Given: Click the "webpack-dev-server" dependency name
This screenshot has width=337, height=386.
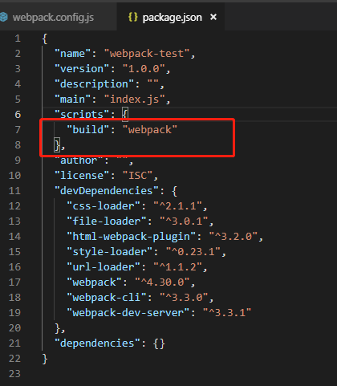Looking at the screenshot, I should [128, 313].
